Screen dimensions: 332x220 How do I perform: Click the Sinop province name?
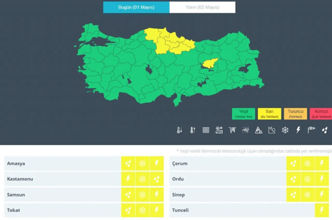[178, 195]
